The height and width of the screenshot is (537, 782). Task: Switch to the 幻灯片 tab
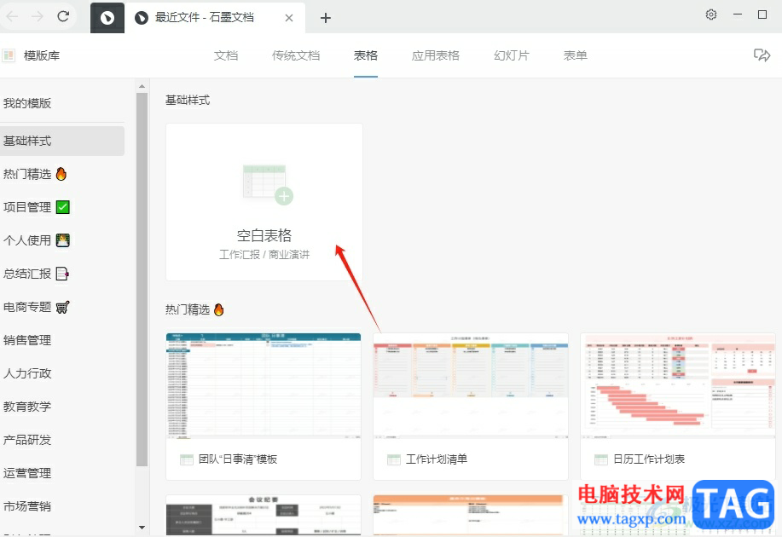pyautogui.click(x=511, y=55)
